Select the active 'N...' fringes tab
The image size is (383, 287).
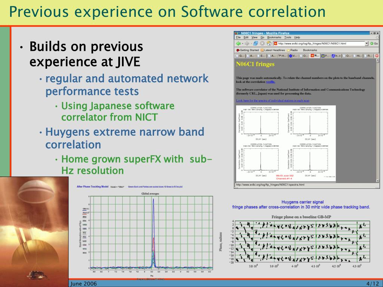(x=315, y=56)
